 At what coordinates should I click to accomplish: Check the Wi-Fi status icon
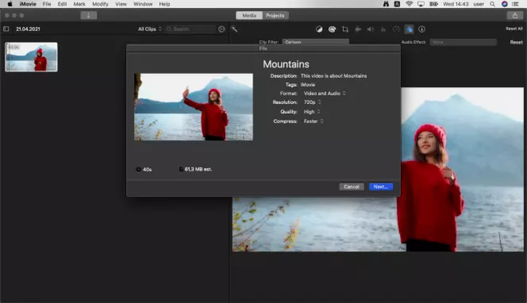409,4
